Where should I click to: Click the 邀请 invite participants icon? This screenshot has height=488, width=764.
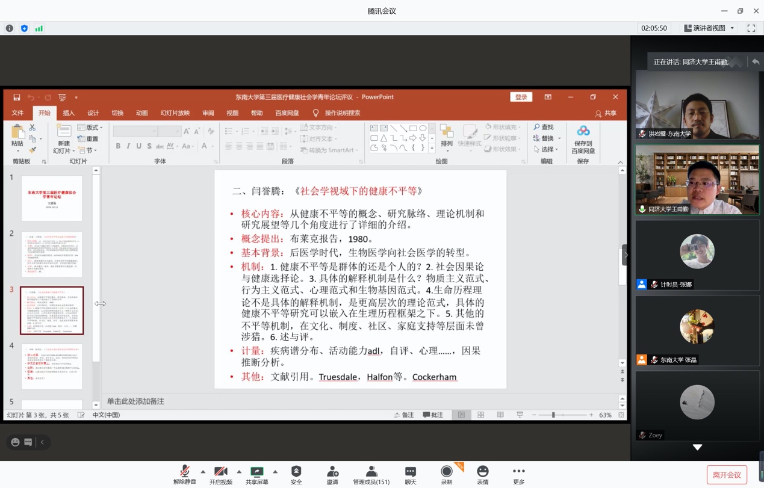332,474
